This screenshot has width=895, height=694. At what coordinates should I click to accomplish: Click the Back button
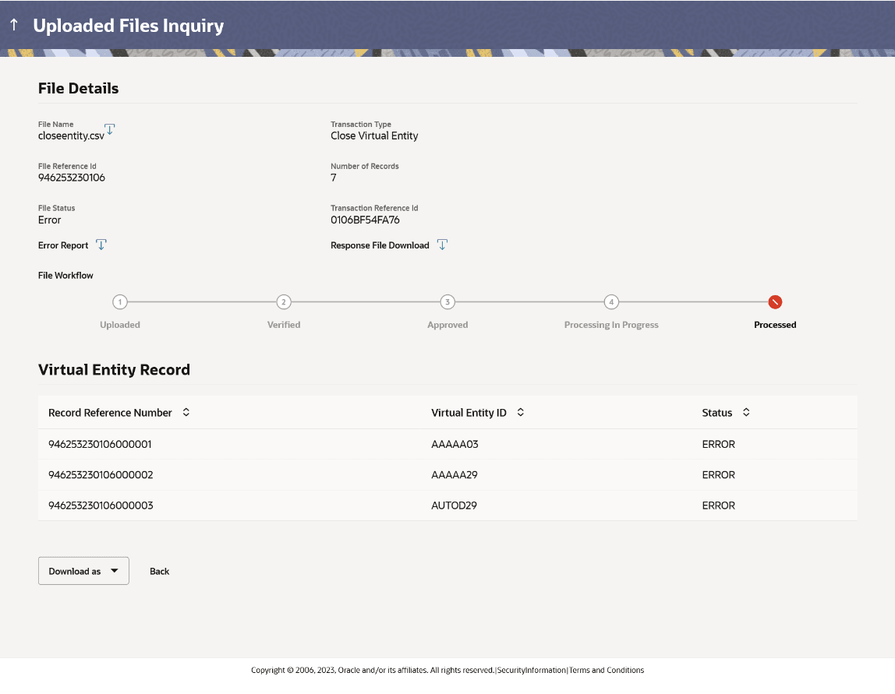(159, 571)
